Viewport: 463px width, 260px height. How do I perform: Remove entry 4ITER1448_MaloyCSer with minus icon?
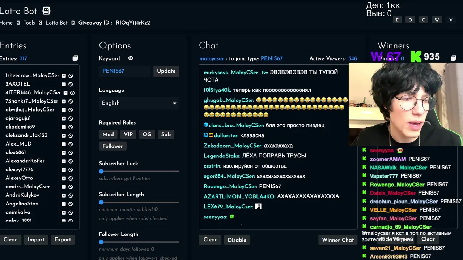(x=65, y=93)
